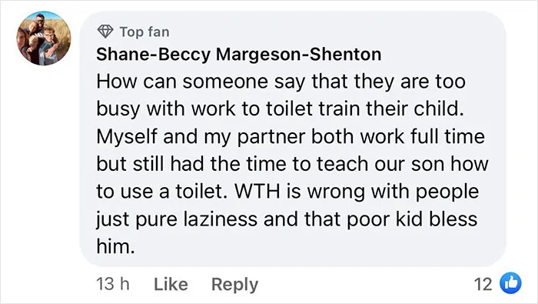The image size is (538, 304).
Task: Open the 13 h timestamp link
Action: point(112,284)
